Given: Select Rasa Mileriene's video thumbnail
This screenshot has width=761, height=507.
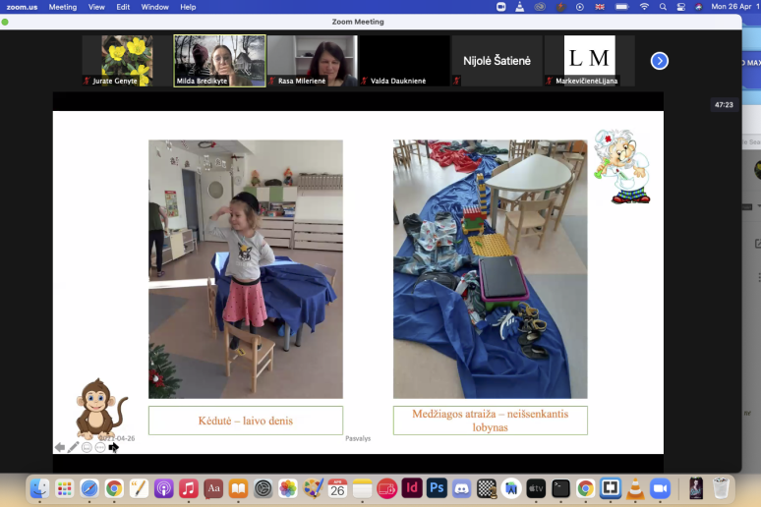Looking at the screenshot, I should (x=313, y=61).
